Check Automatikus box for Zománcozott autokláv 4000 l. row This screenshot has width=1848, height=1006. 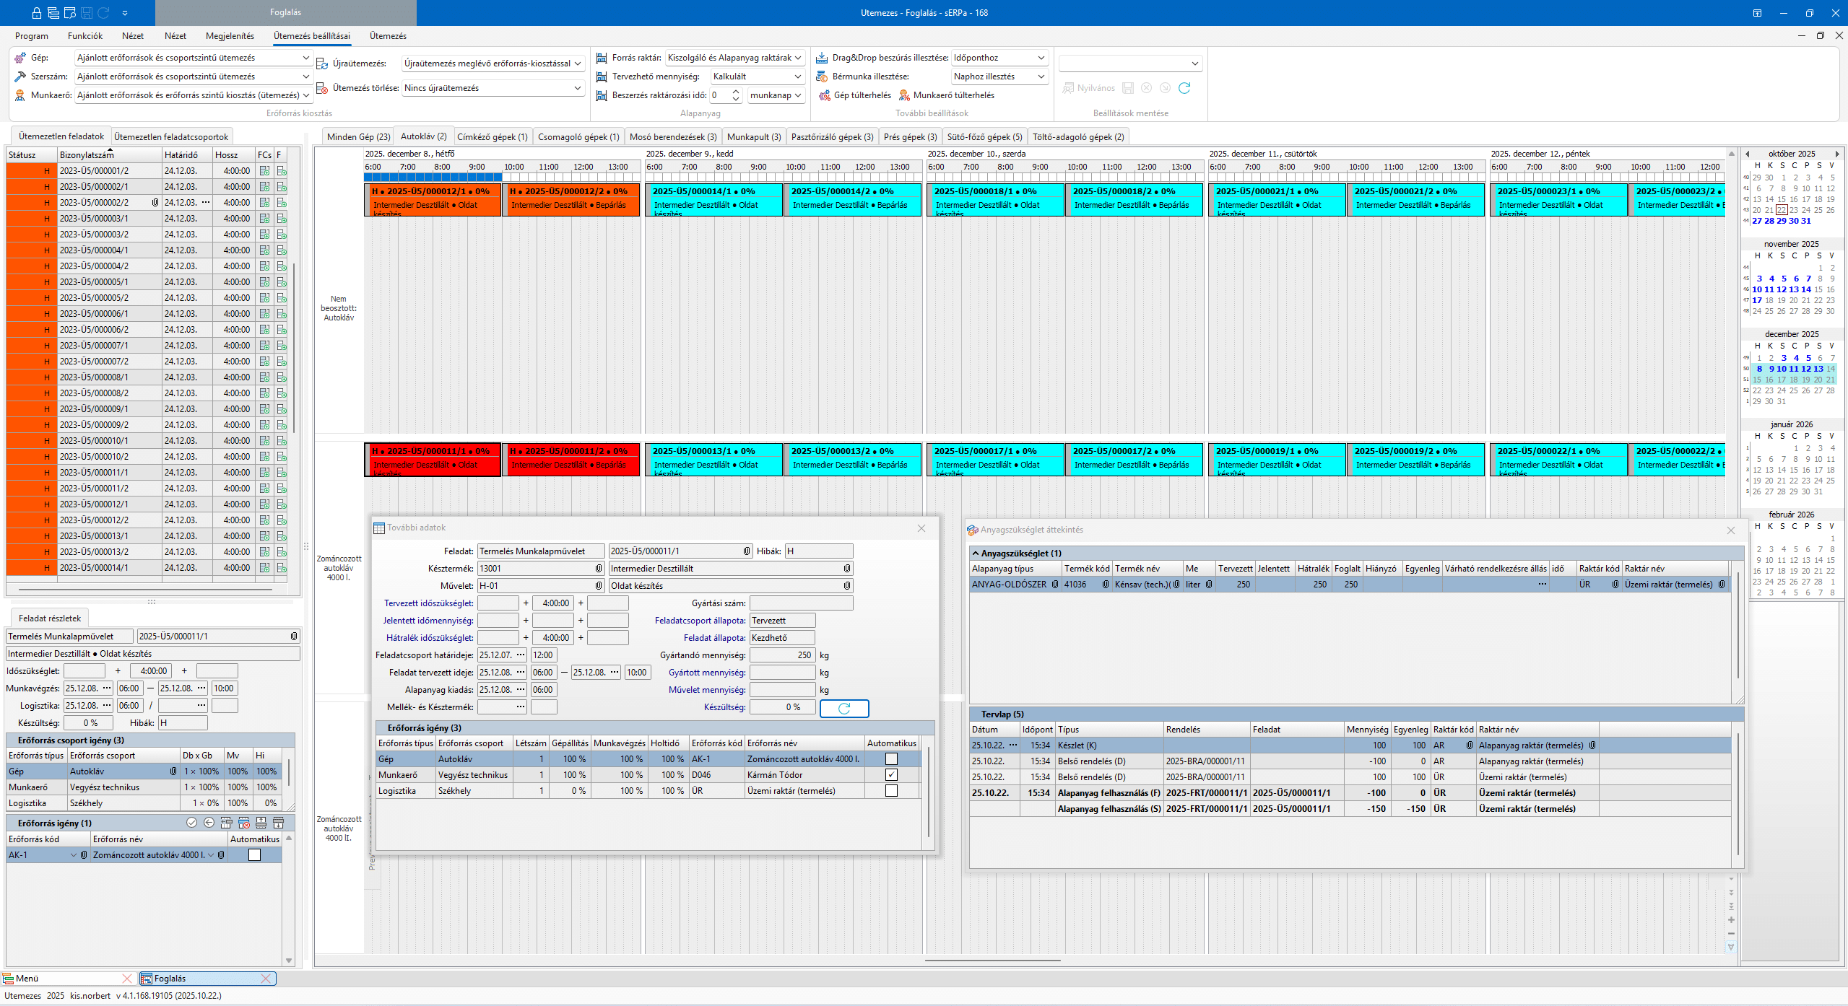[891, 759]
